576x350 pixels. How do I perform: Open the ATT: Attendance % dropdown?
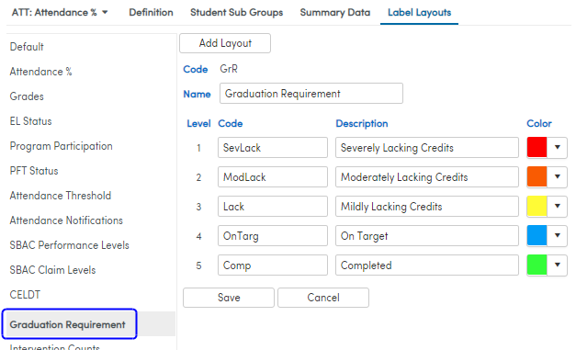[60, 13]
